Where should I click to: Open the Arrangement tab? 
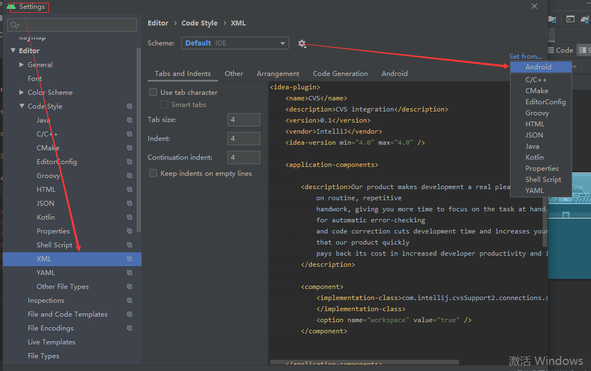pyautogui.click(x=278, y=73)
